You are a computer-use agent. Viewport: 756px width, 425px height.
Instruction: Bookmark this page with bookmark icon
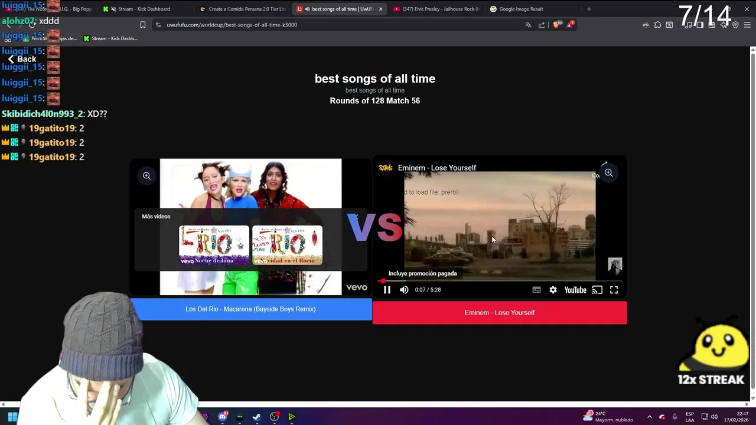click(x=143, y=25)
